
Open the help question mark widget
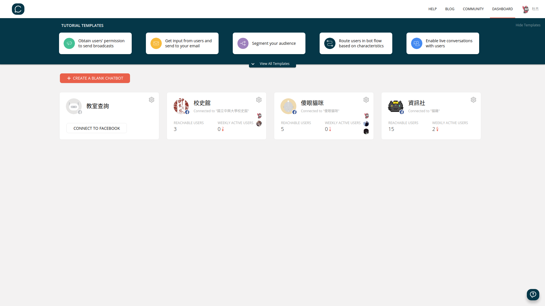point(533,294)
